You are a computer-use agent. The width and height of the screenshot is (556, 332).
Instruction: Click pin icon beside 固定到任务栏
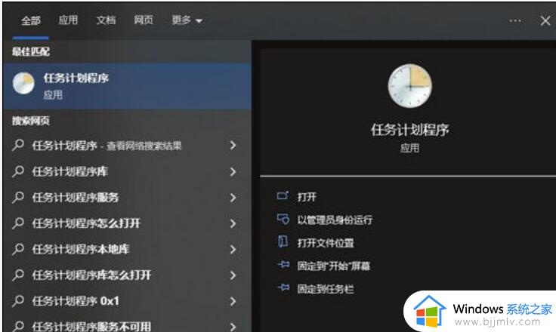click(x=283, y=287)
